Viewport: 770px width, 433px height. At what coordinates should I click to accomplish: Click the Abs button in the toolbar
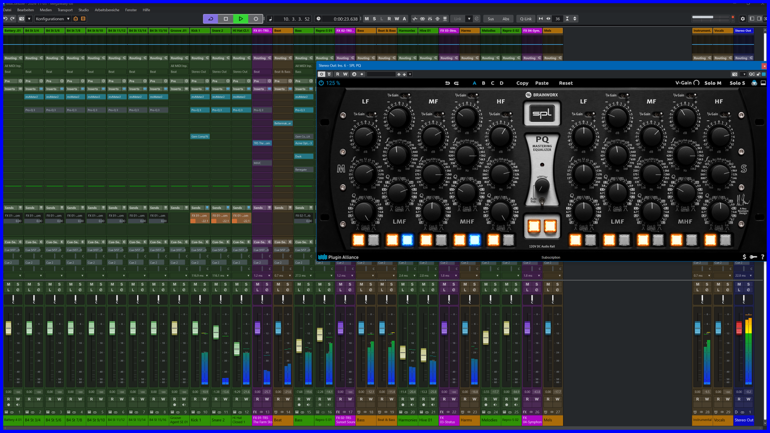tap(506, 19)
